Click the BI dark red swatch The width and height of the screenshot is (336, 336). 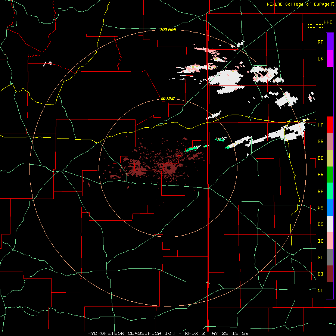tap(330, 274)
